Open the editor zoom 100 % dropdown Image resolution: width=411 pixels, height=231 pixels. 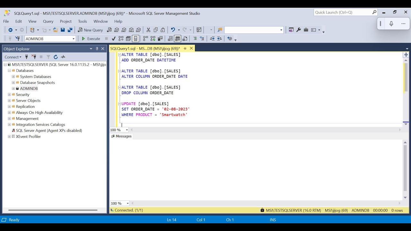pyautogui.click(x=127, y=130)
